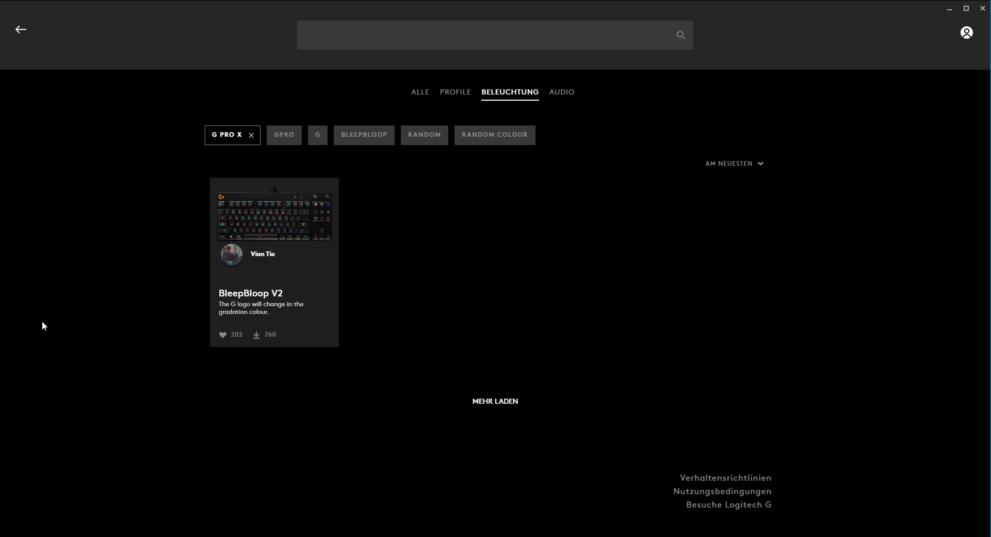Open the Verhaltensrichtlinien link
Image resolution: width=991 pixels, height=537 pixels.
725,478
